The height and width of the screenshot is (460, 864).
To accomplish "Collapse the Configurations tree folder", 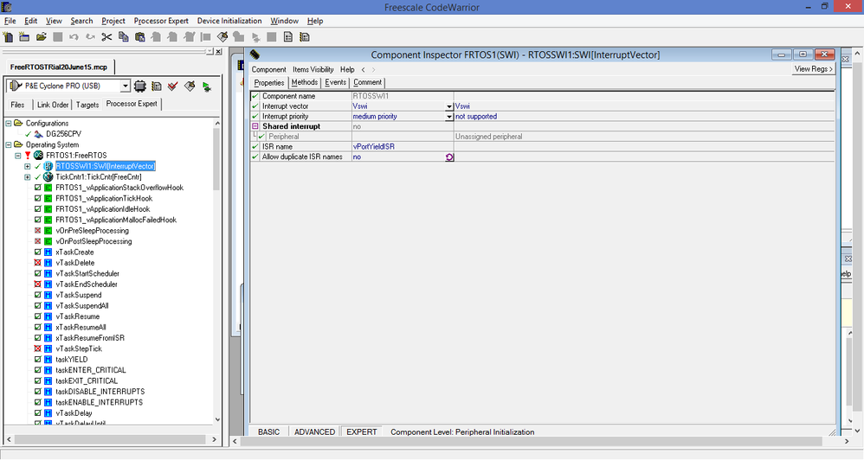I will 9,124.
